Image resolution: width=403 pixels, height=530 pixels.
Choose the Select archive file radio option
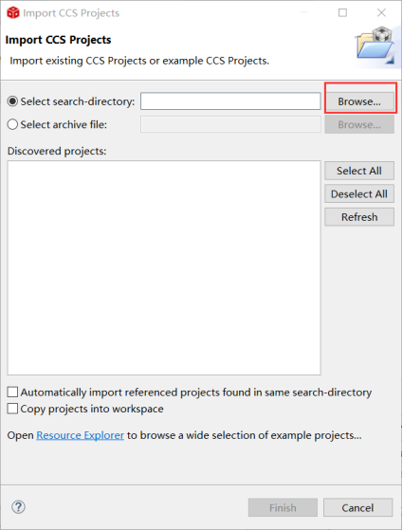tap(12, 124)
